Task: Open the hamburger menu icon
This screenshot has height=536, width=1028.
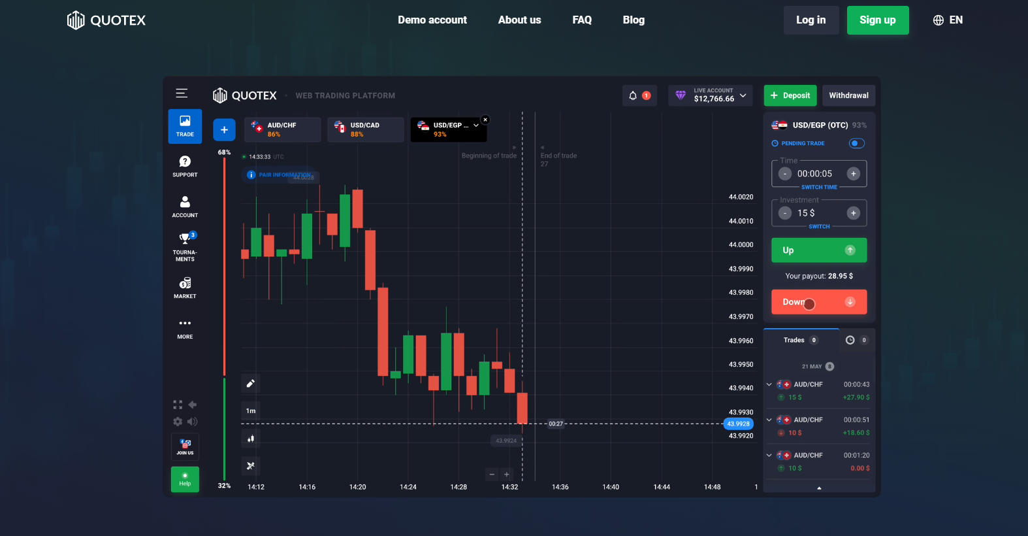Action: [182, 93]
